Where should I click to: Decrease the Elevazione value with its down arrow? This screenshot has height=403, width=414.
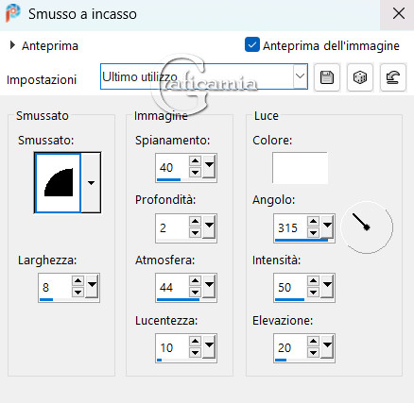pyautogui.click(x=313, y=353)
